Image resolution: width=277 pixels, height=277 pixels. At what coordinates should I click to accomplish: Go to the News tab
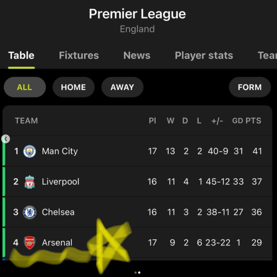click(x=137, y=56)
